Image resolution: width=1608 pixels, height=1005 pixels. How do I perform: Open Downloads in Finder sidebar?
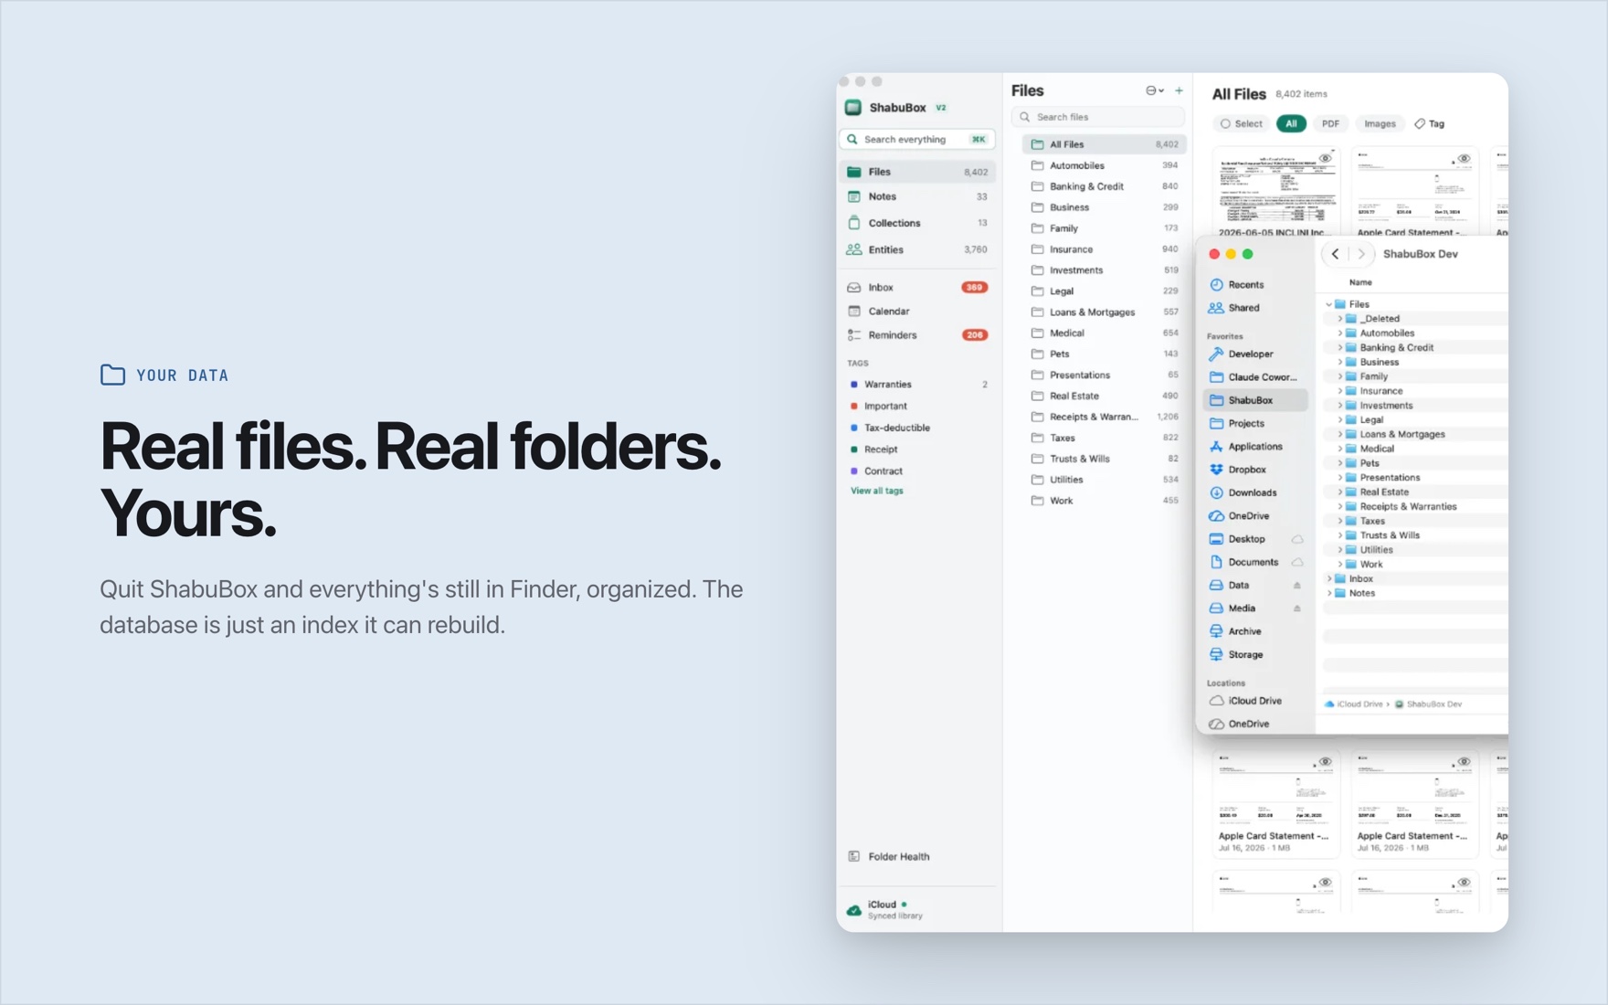[x=1255, y=492]
